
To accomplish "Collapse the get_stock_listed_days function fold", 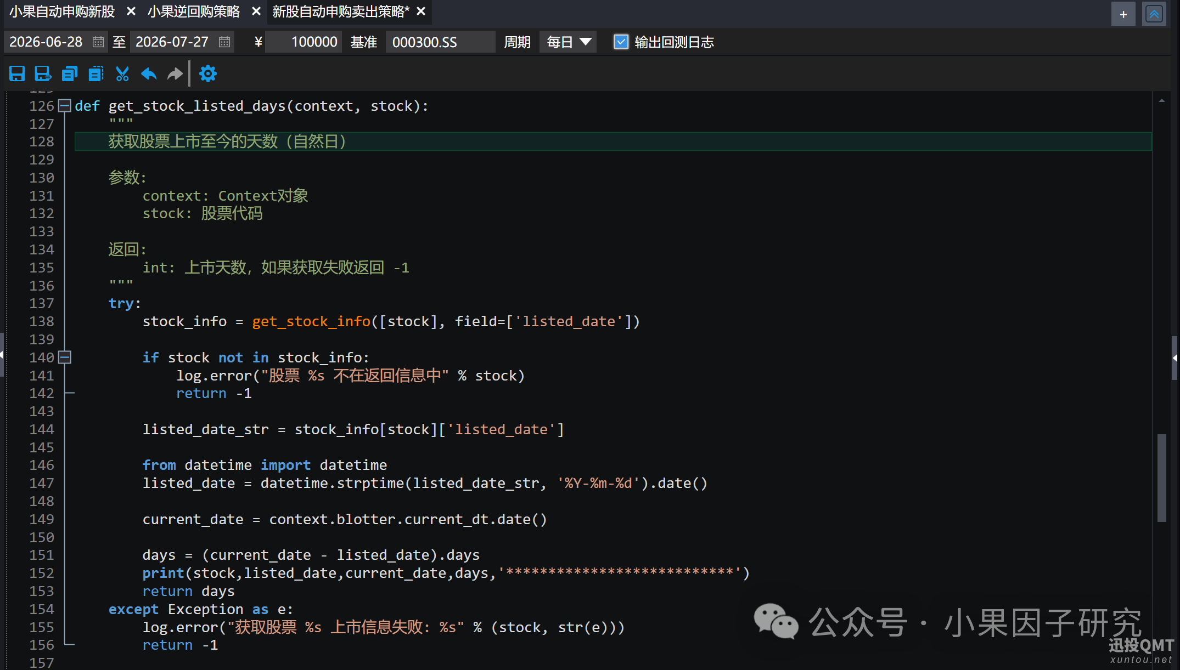I will [x=65, y=106].
